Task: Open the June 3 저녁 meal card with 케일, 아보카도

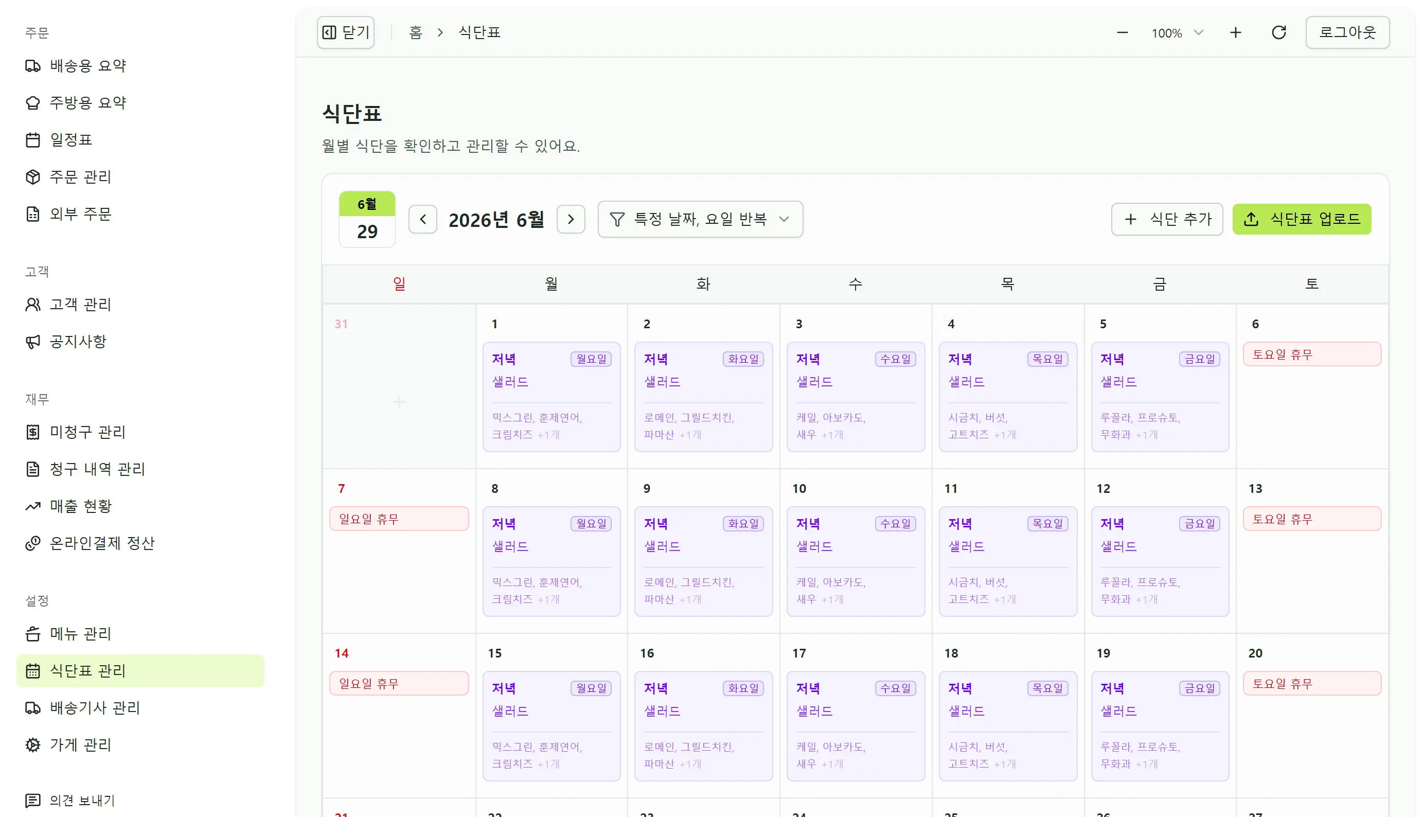Action: [x=855, y=397]
